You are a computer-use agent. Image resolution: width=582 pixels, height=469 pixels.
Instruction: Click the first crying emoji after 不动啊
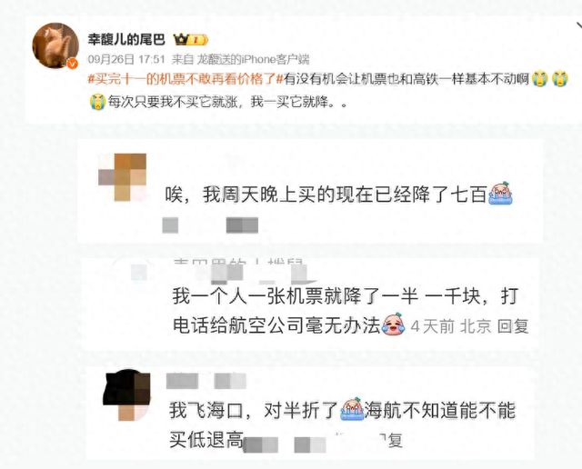[x=539, y=79]
